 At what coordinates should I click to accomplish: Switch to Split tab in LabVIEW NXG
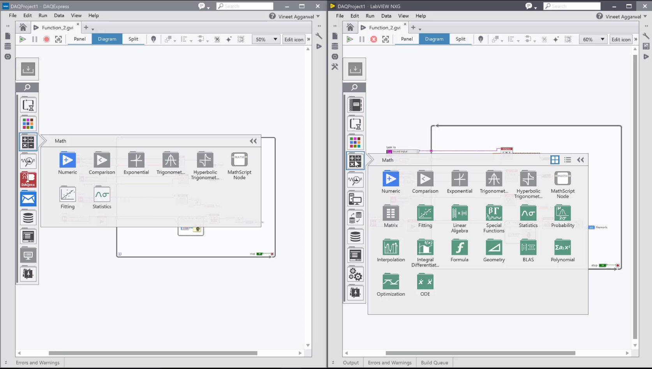click(x=461, y=39)
